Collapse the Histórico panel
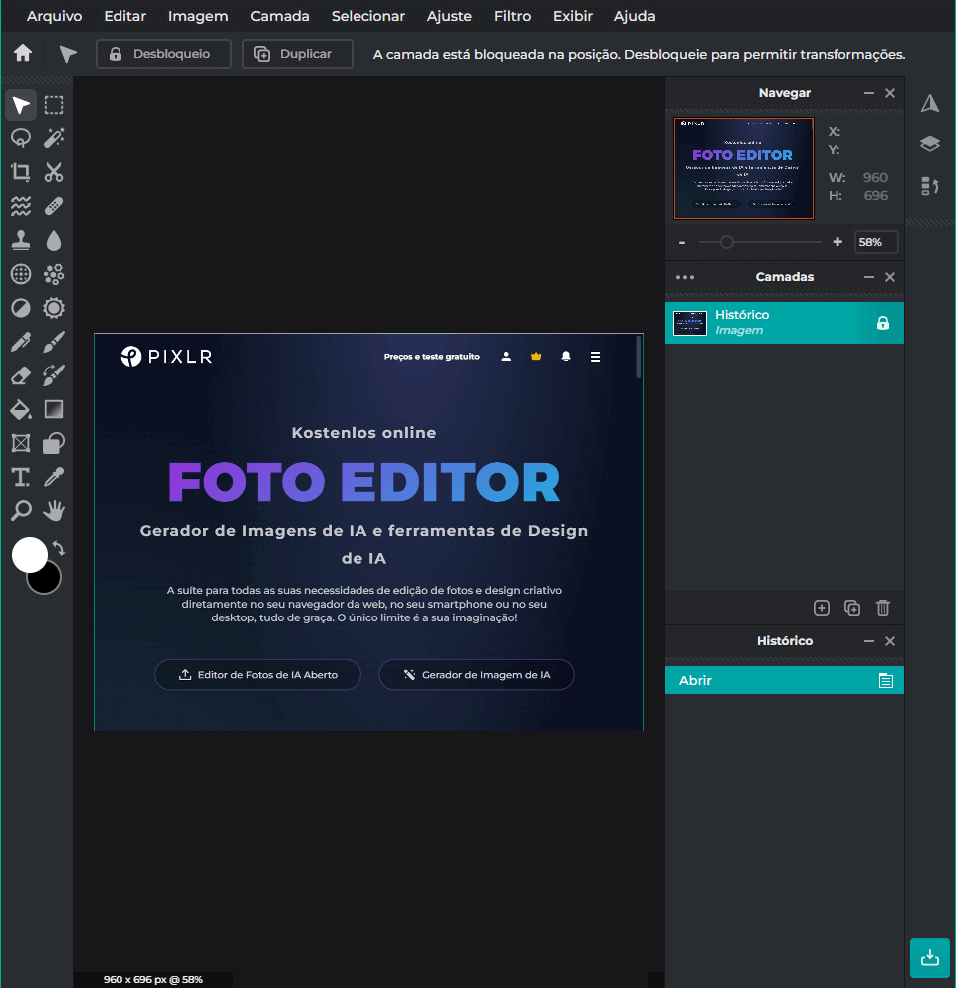956x988 pixels. pos(869,641)
